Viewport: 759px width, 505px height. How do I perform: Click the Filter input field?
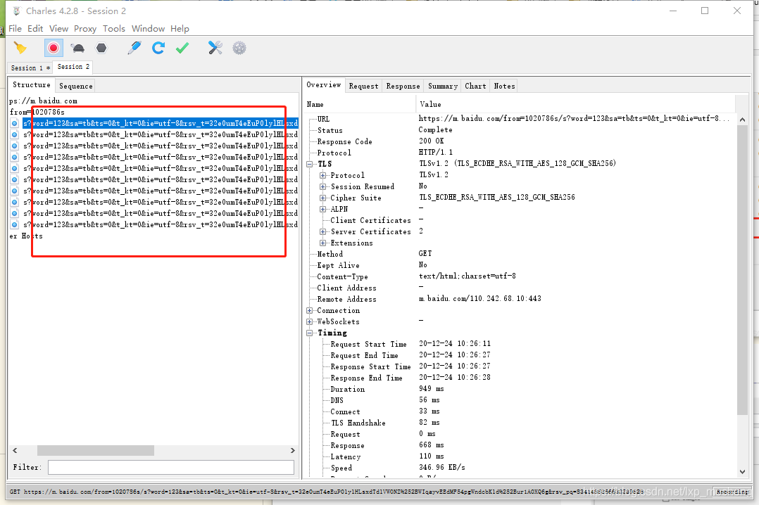[171, 467]
